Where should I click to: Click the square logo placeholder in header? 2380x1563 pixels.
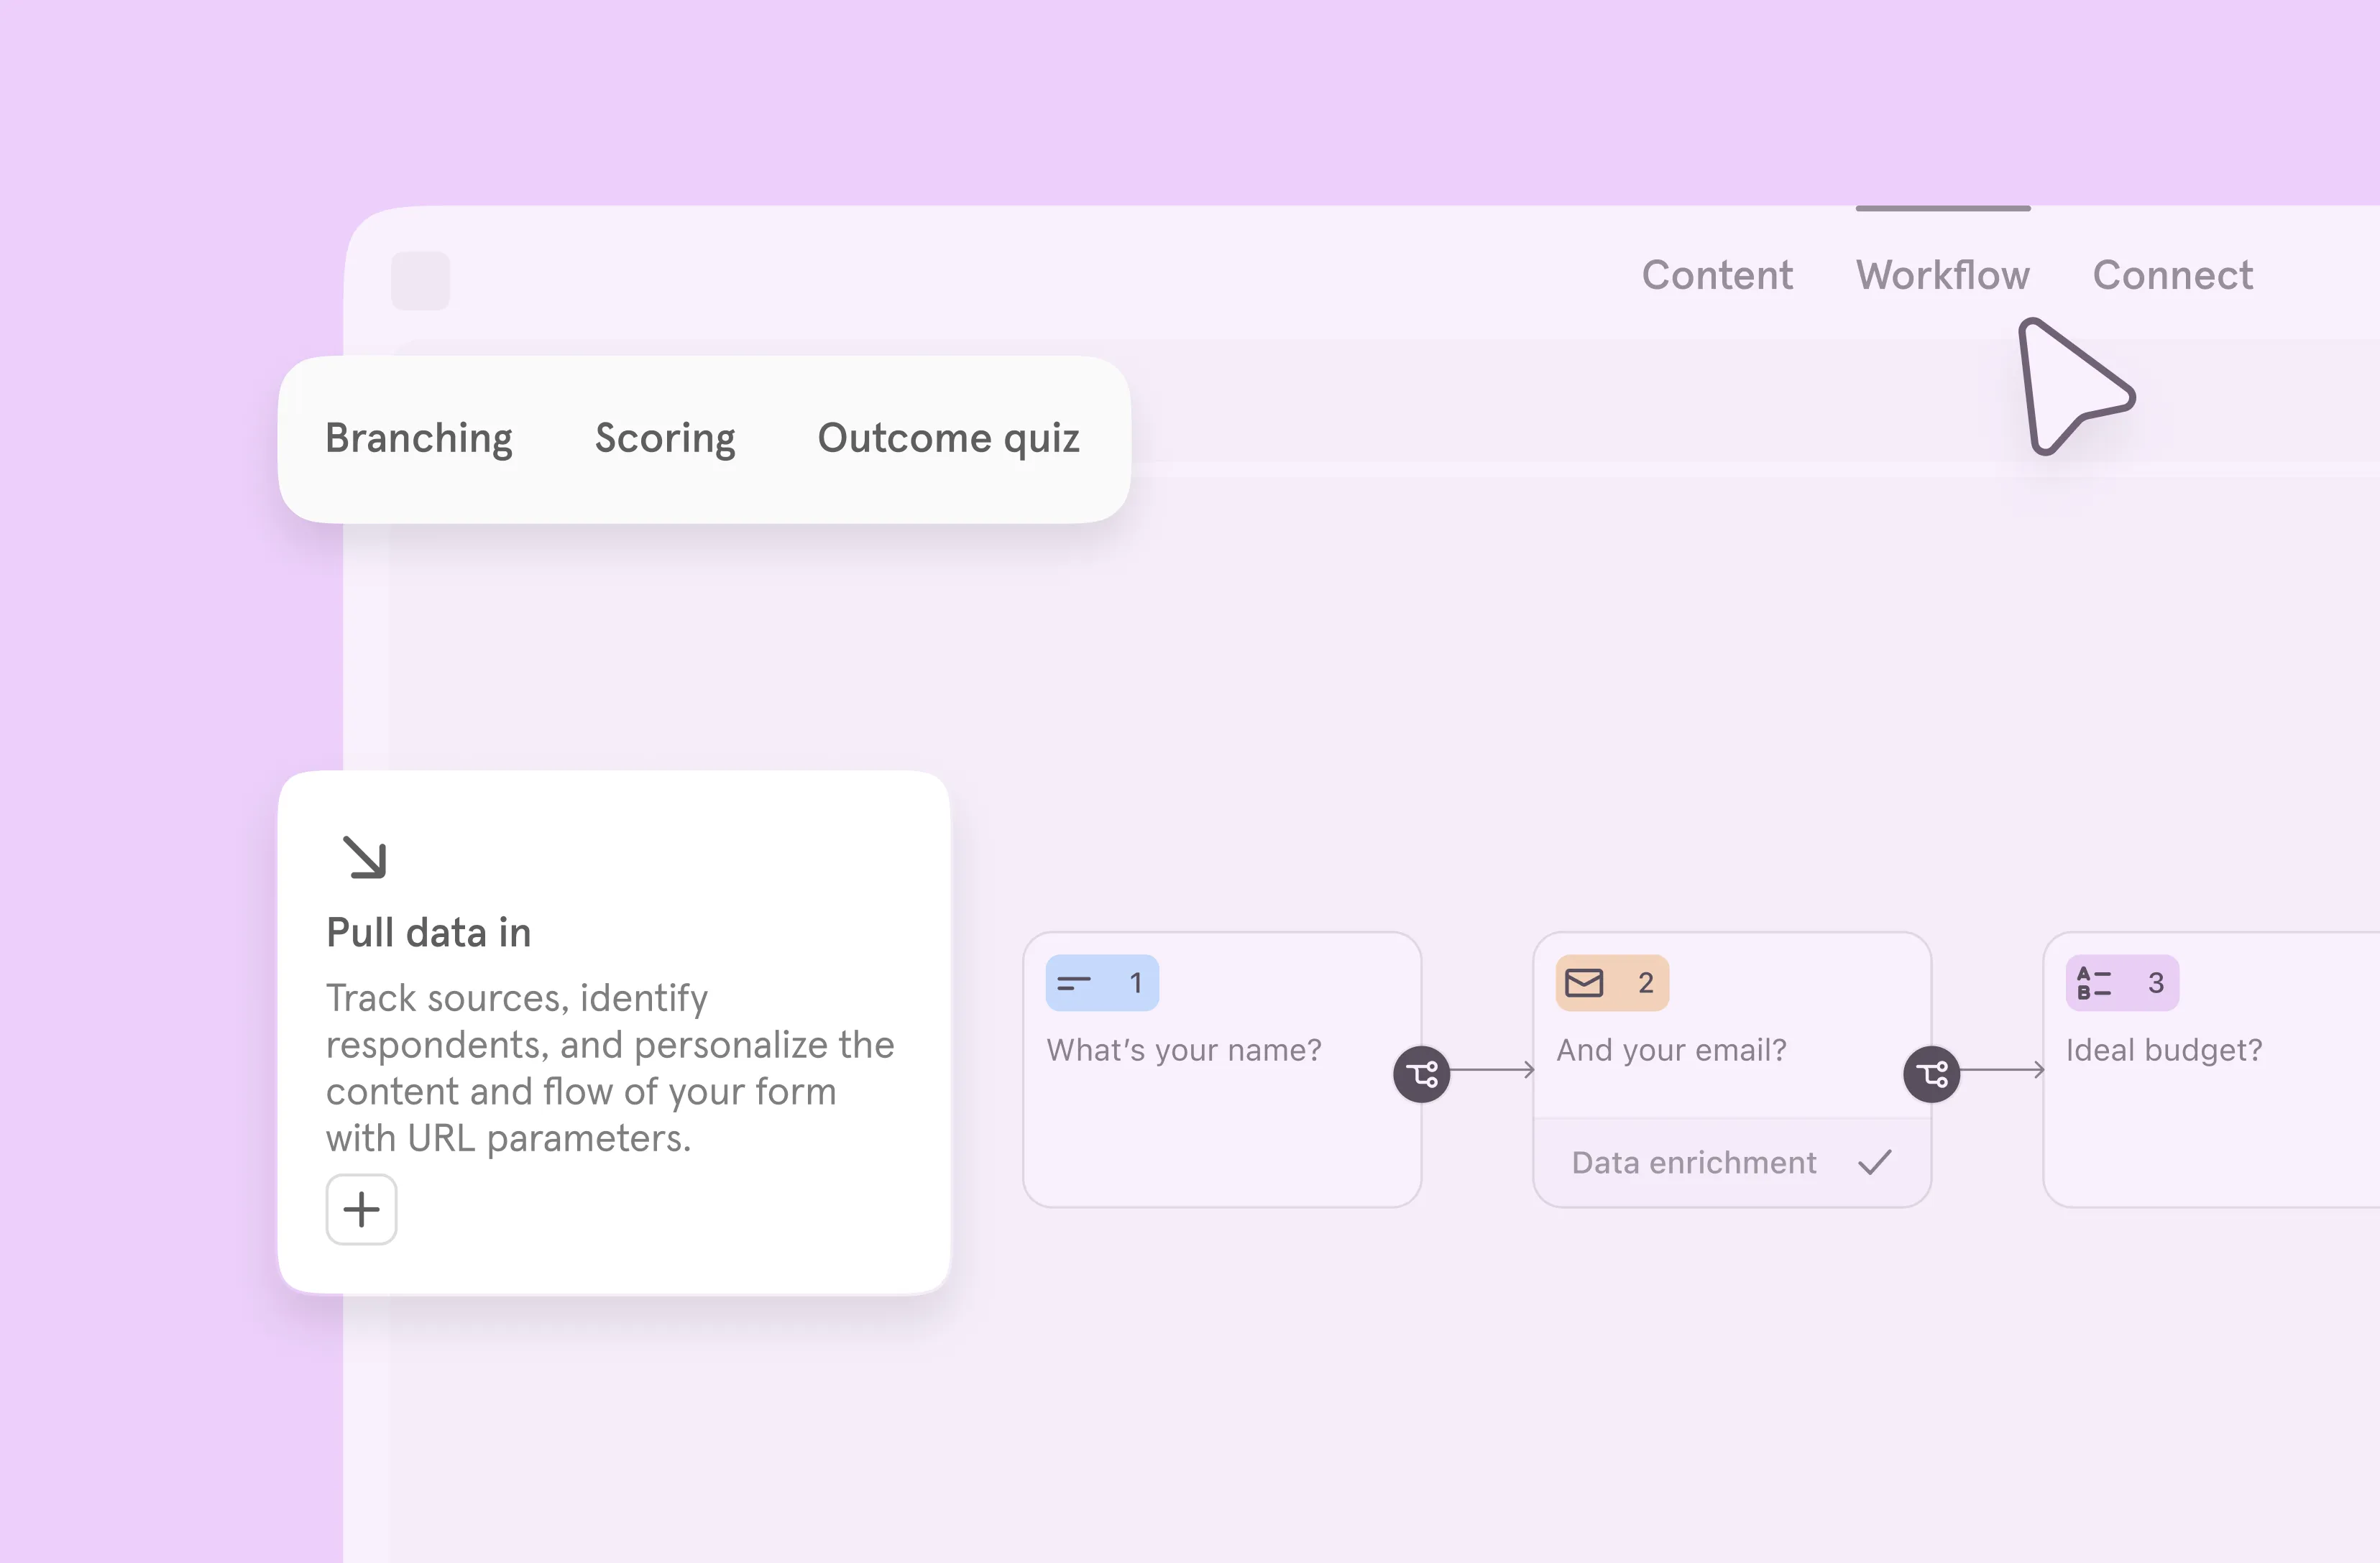pyautogui.click(x=420, y=280)
